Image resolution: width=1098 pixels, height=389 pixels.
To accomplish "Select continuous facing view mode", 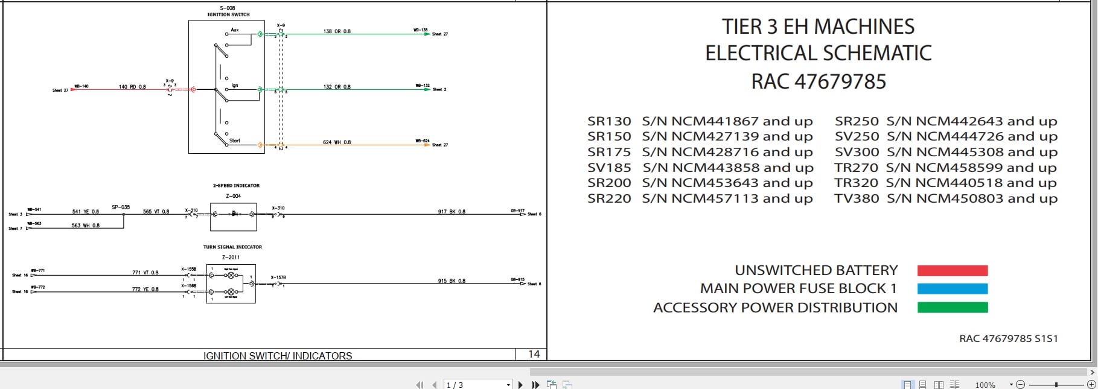I will coord(954,385).
